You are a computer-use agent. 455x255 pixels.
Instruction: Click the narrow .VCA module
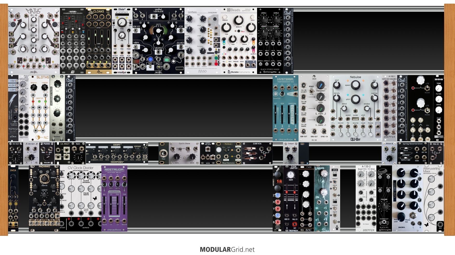coord(335,198)
